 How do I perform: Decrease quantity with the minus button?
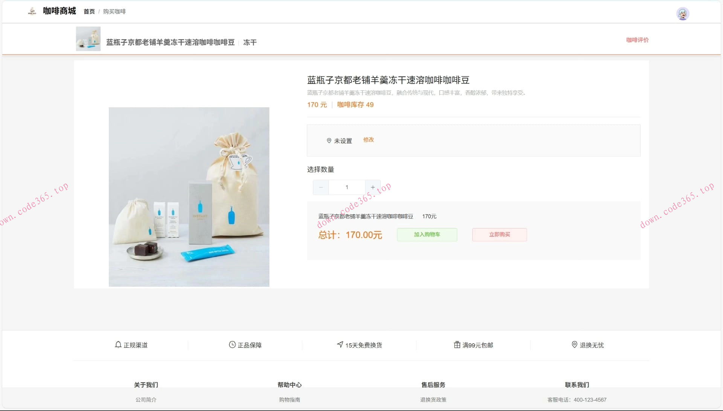320,187
